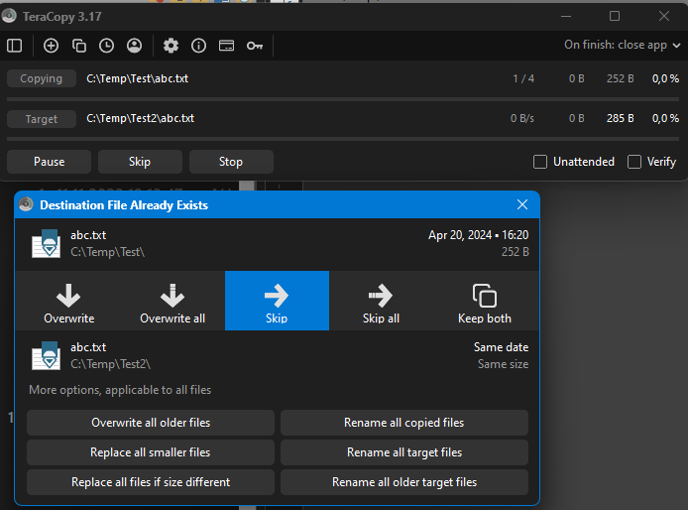Open settings via the gear icon

(172, 46)
